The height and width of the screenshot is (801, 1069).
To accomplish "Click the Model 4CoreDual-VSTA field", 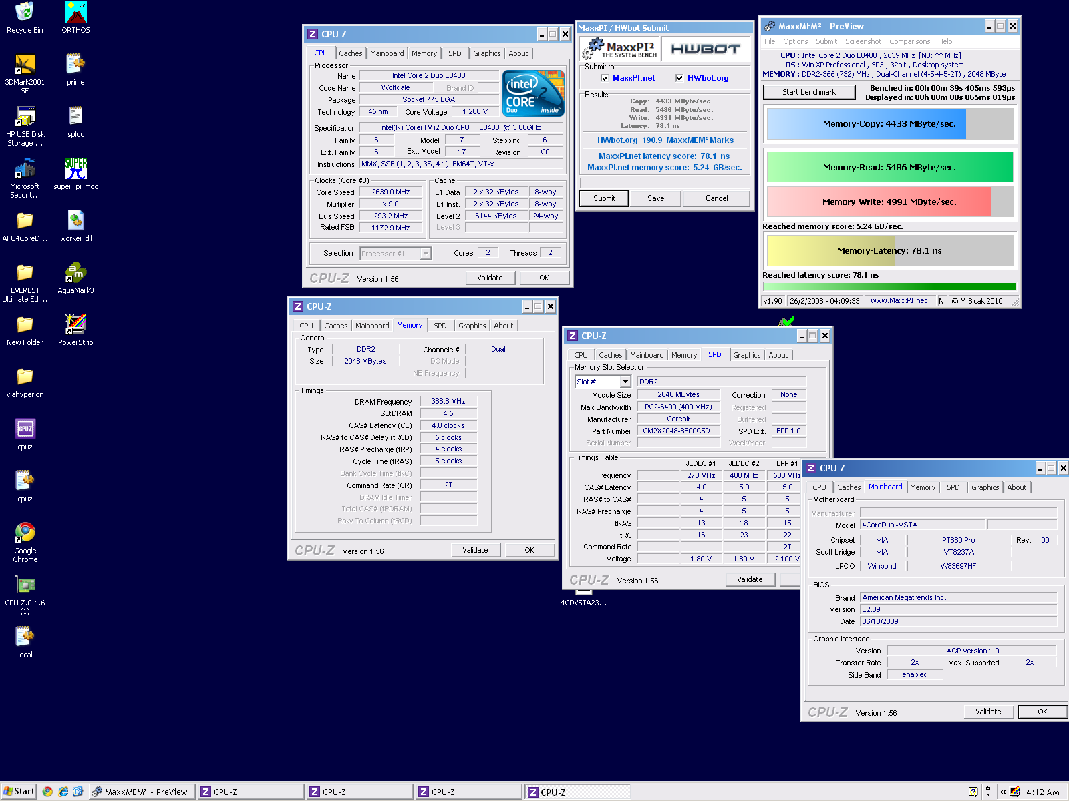I will pos(922,525).
